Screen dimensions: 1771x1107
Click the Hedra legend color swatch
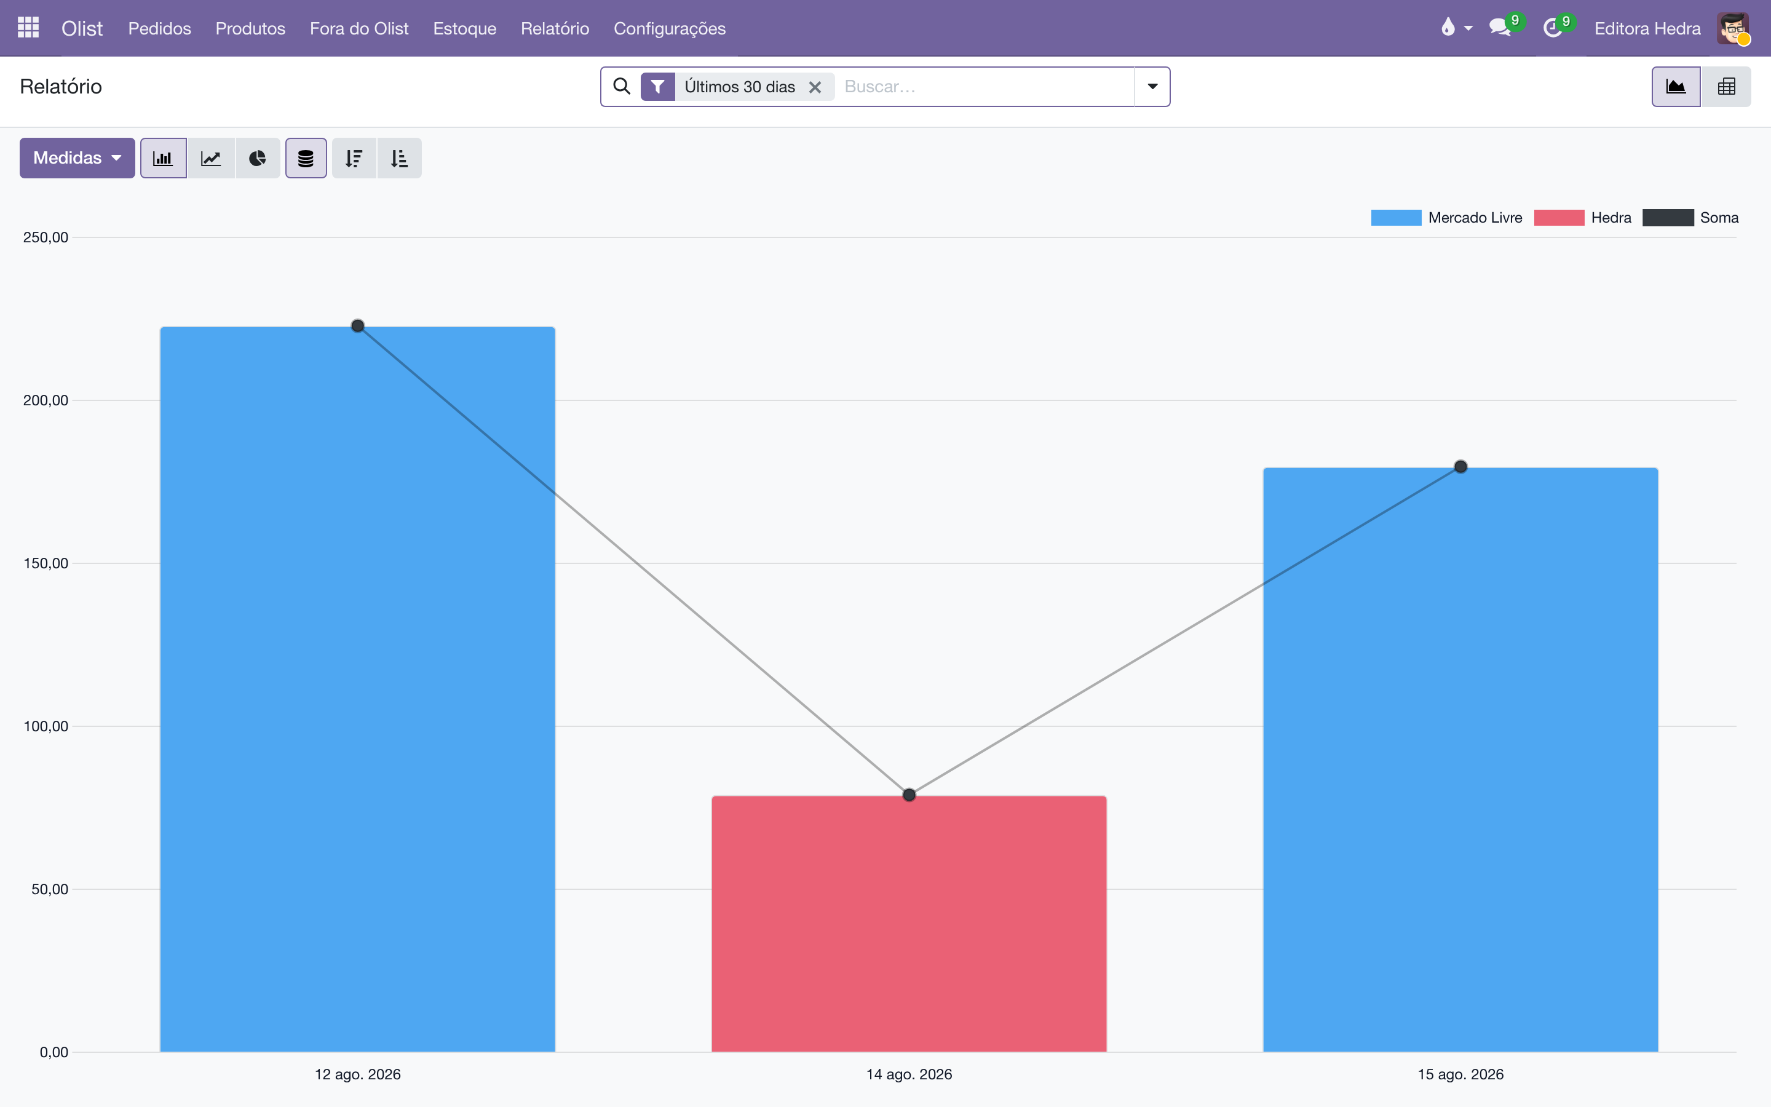coord(1559,218)
